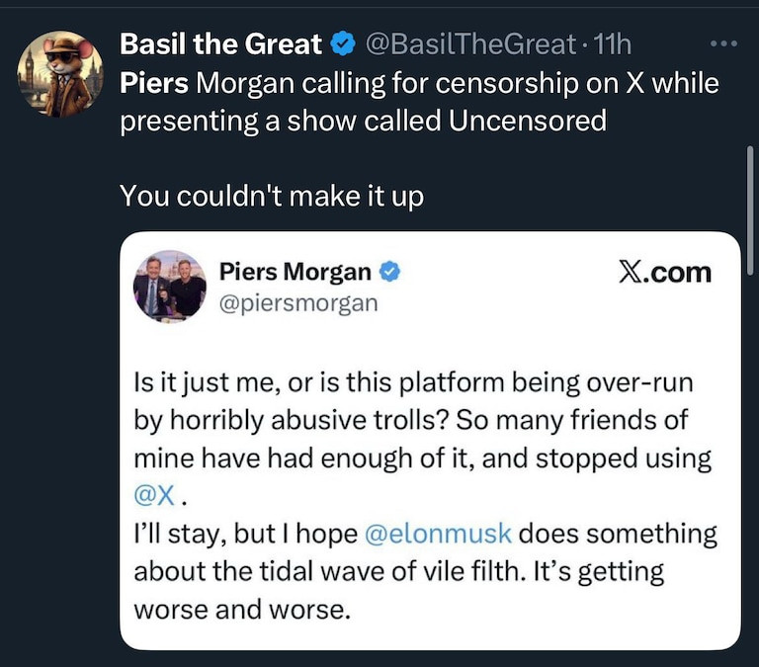The height and width of the screenshot is (667, 759).
Task: Click the @BasilTheGreat handle
Action: 470,44
